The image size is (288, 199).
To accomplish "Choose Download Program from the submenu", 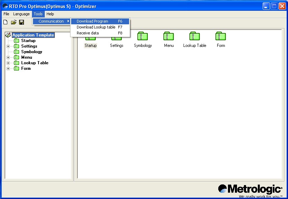I will click(92, 21).
